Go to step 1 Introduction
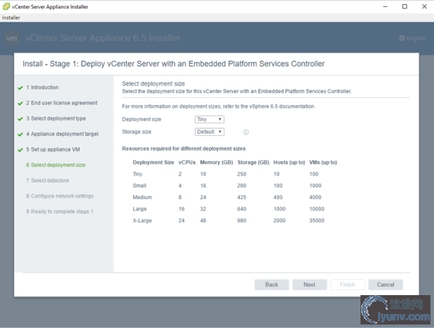The height and width of the screenshot is (328, 434). tap(42, 87)
